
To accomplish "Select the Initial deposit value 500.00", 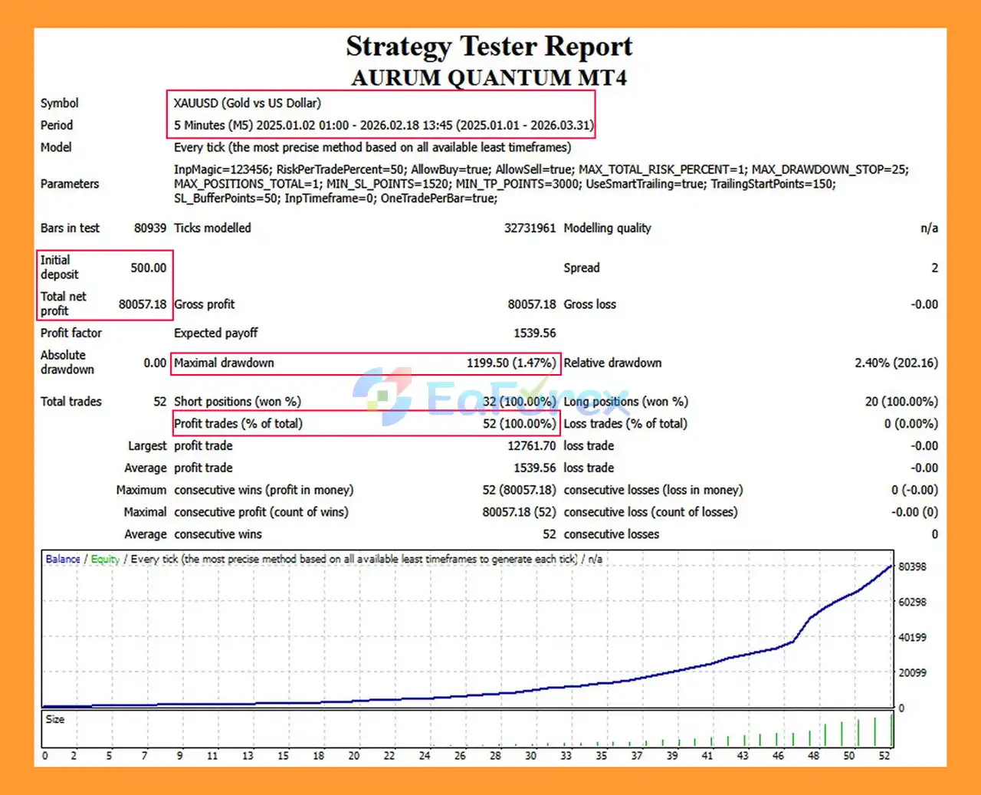I will [148, 268].
